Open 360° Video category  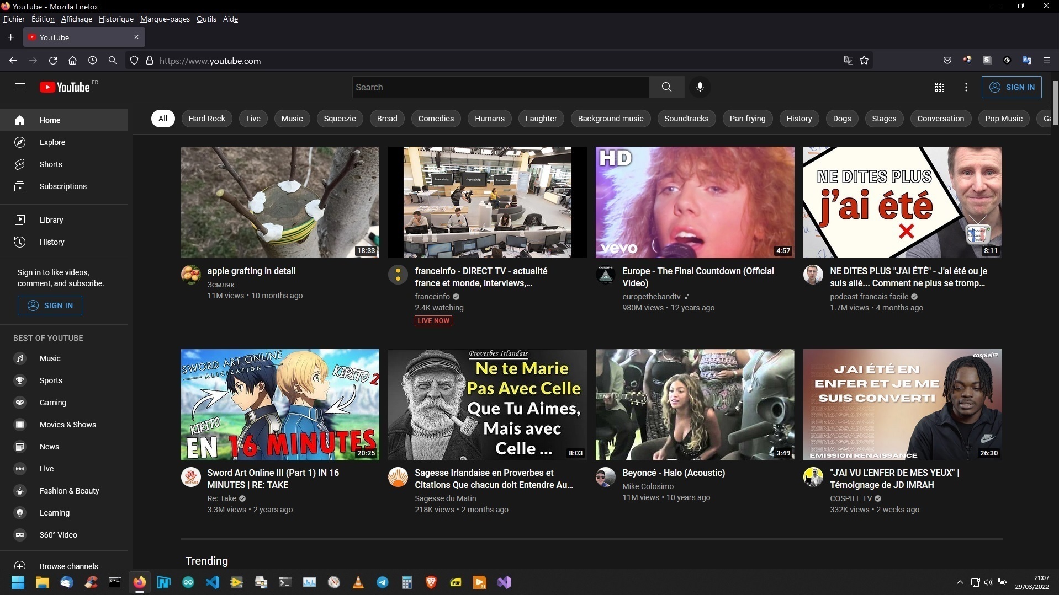(64, 535)
